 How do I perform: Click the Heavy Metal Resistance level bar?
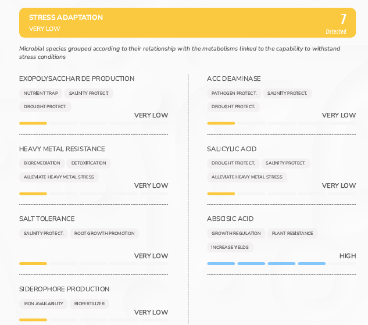(x=93, y=194)
